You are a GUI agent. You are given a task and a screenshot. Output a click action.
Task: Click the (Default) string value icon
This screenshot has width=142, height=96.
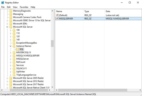point(57,15)
